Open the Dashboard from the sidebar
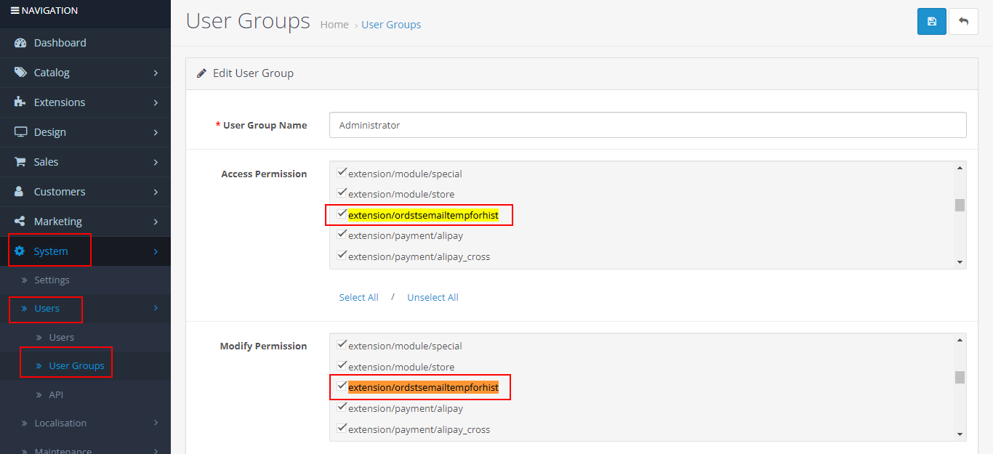993x454 pixels. click(x=21, y=43)
